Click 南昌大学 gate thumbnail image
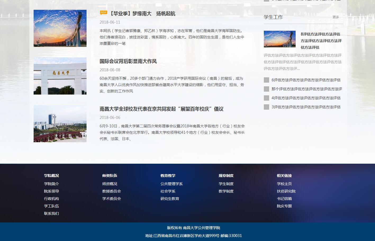Viewport: 375px width, 241px height. pyautogui.click(x=60, y=76)
